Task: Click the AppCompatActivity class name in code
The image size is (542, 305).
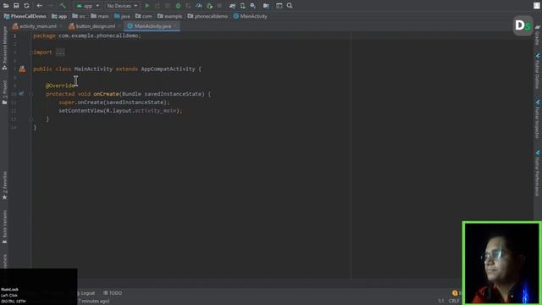Action: pos(168,69)
